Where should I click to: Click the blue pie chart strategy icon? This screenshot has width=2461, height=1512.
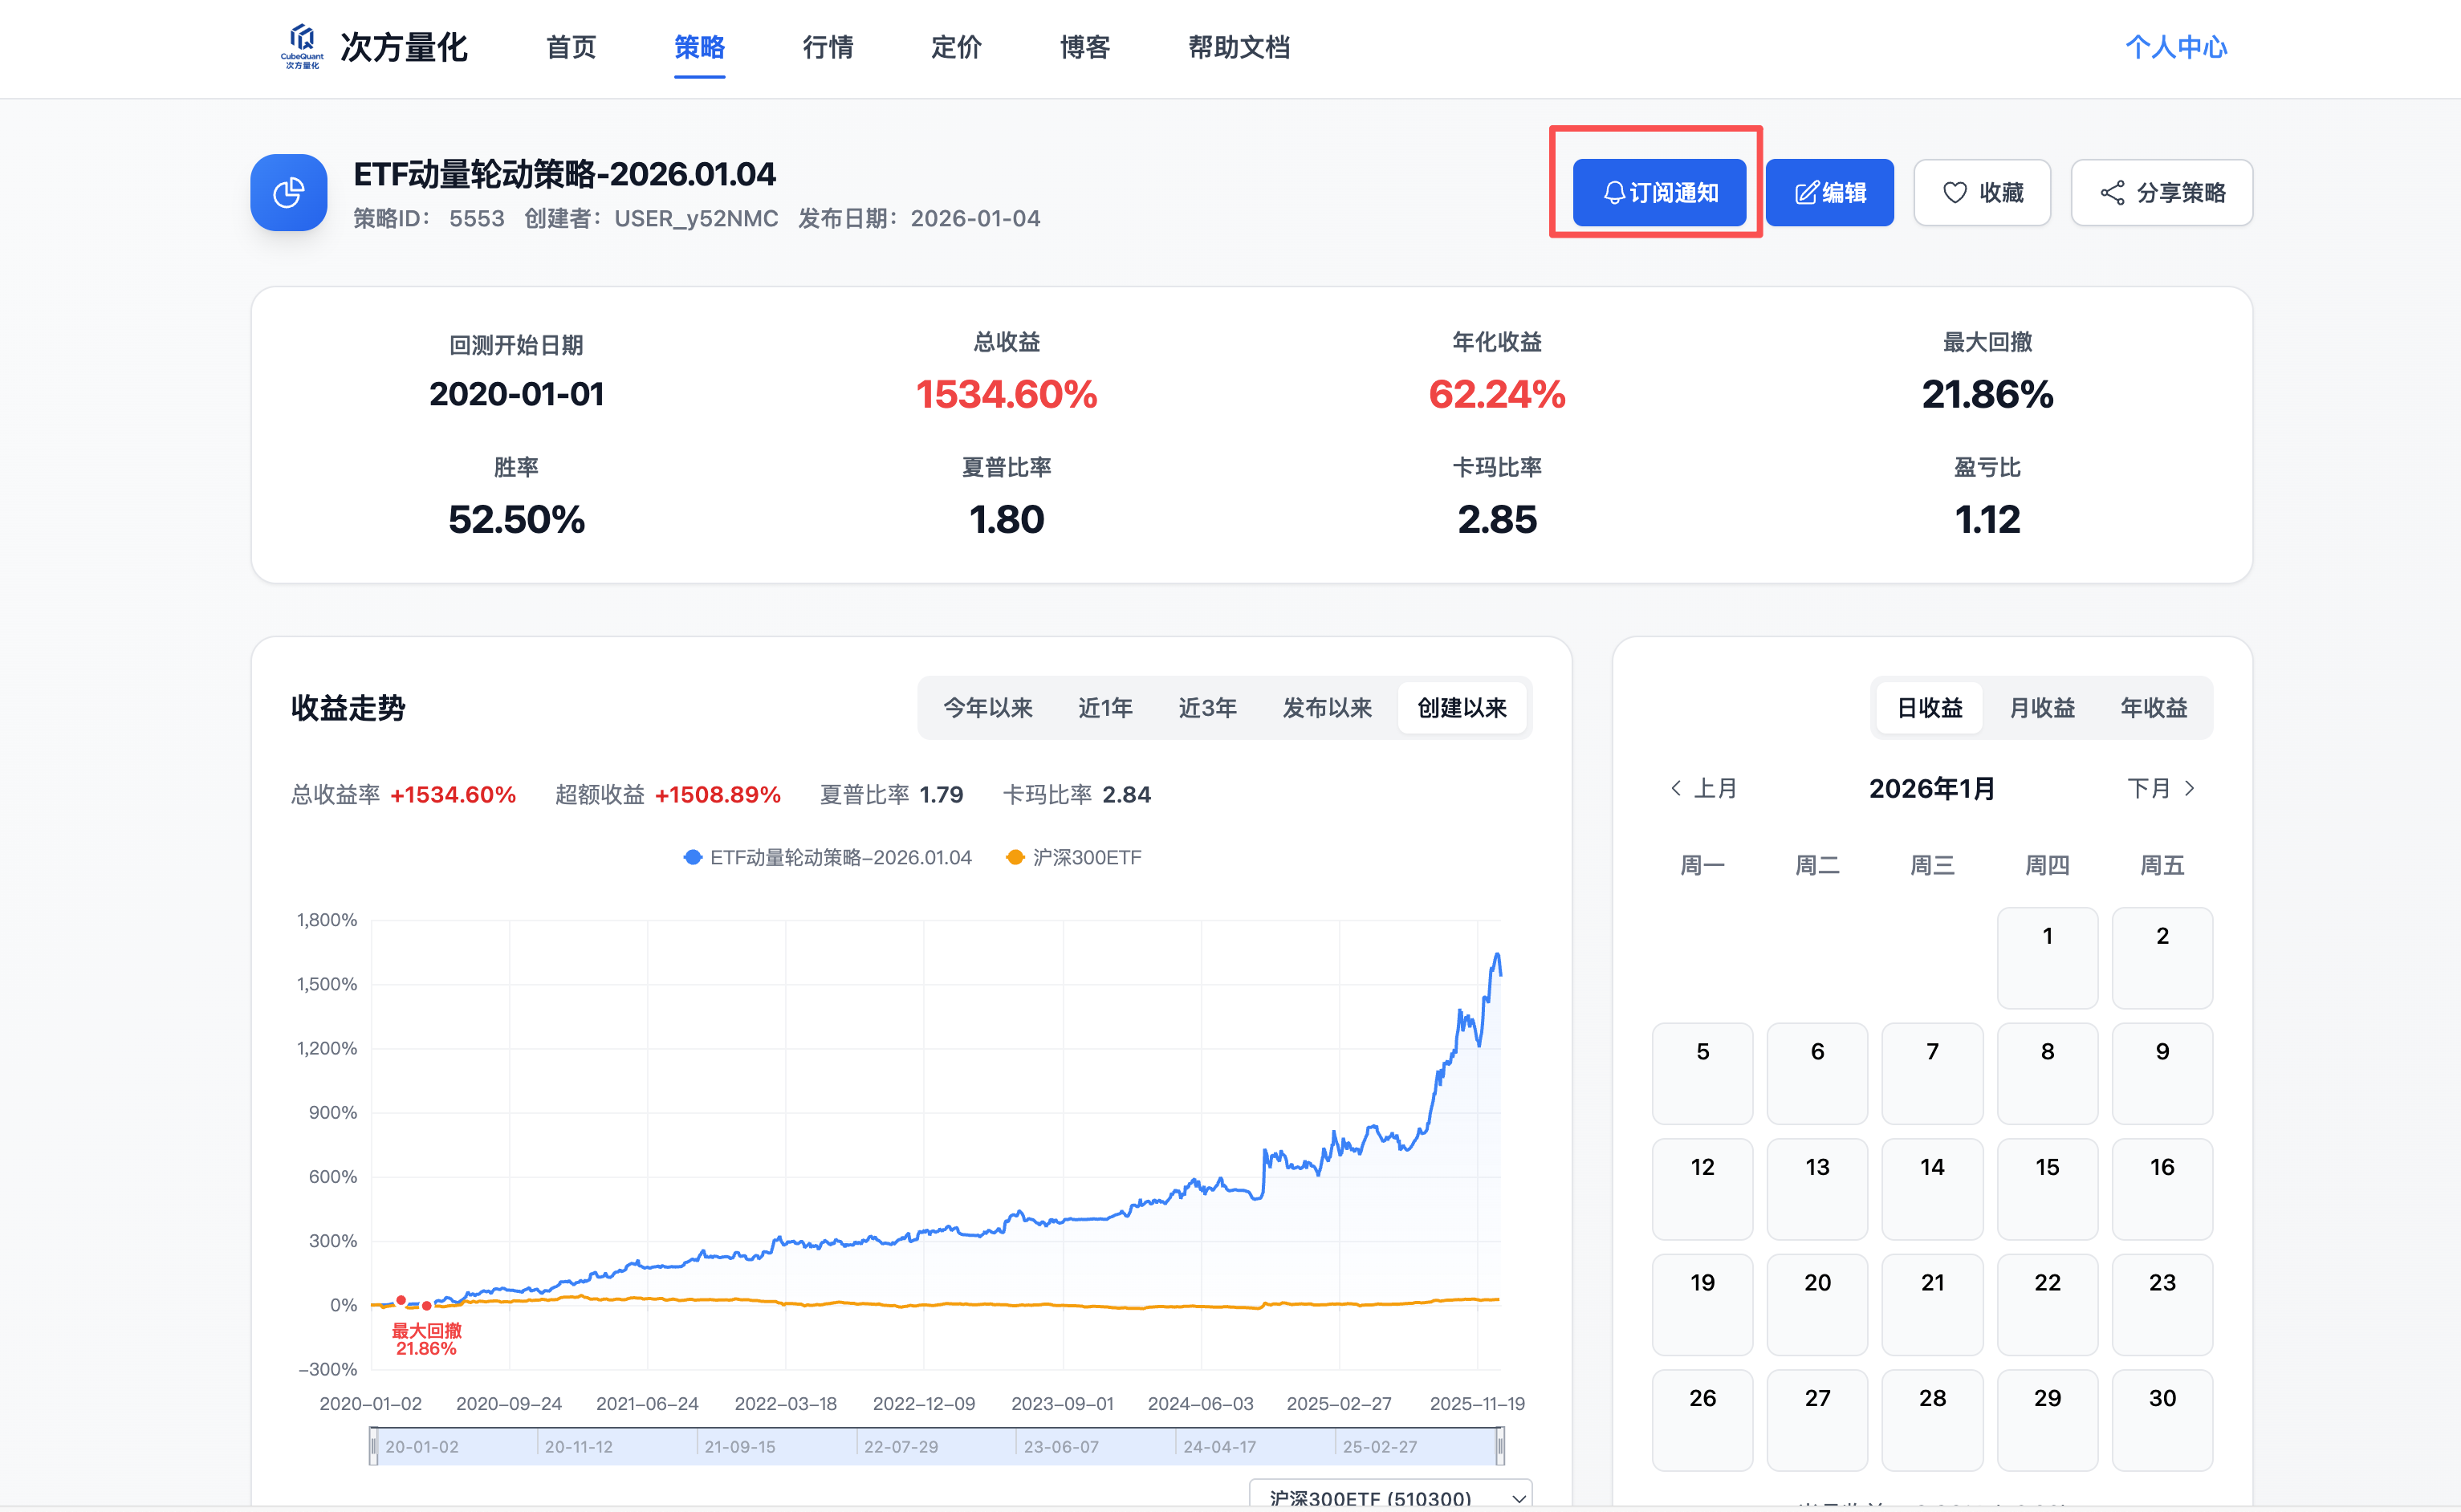[289, 192]
